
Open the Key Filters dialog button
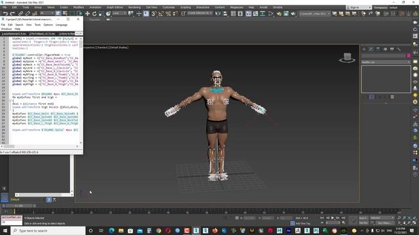click(x=386, y=223)
